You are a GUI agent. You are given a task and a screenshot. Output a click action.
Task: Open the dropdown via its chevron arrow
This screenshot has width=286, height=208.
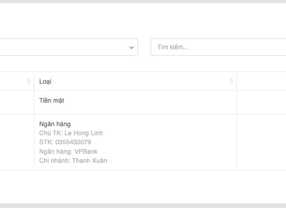click(131, 47)
